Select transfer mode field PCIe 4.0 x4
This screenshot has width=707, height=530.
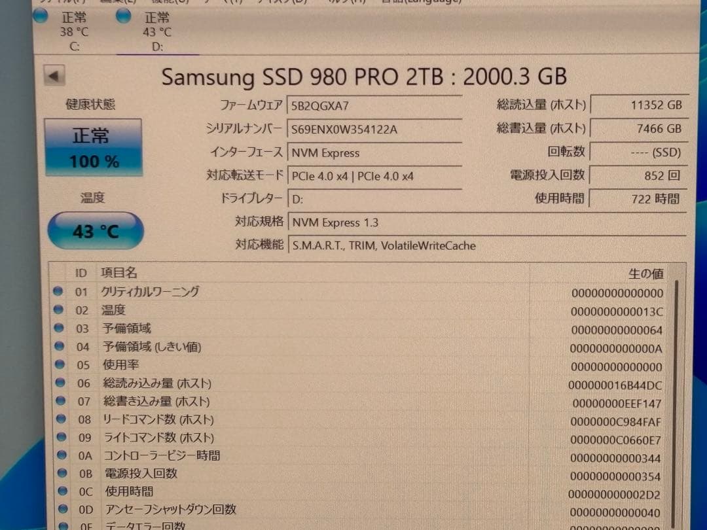(374, 176)
